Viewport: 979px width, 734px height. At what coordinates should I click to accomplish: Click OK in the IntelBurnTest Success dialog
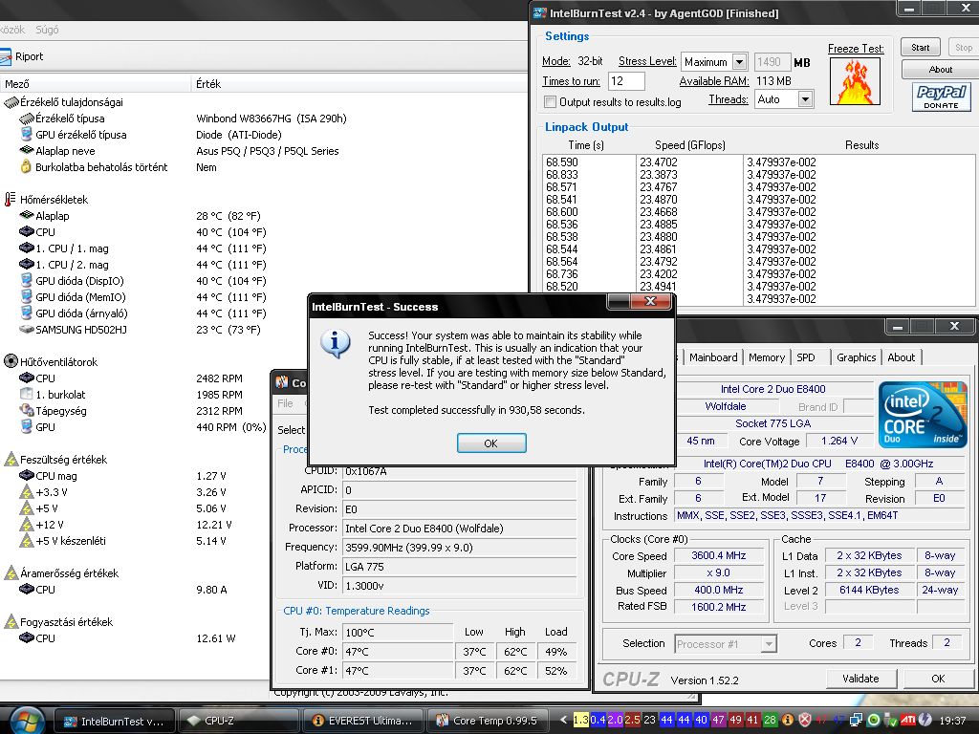[491, 443]
